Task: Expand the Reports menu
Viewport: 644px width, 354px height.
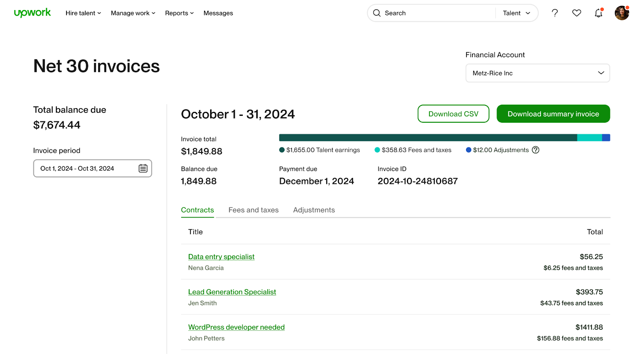Action: [x=179, y=13]
